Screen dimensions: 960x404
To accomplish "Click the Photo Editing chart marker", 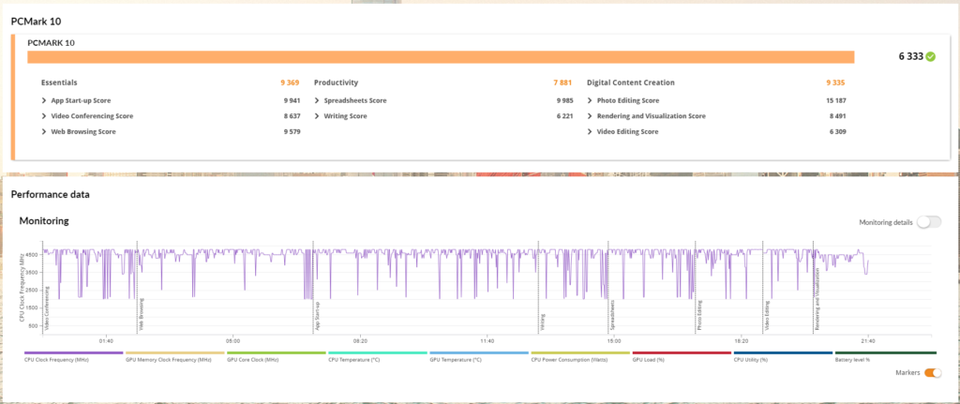I will click(x=699, y=317).
